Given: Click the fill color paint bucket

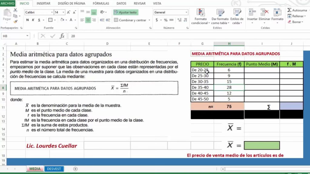Looking at the screenshot, I should (62, 20).
